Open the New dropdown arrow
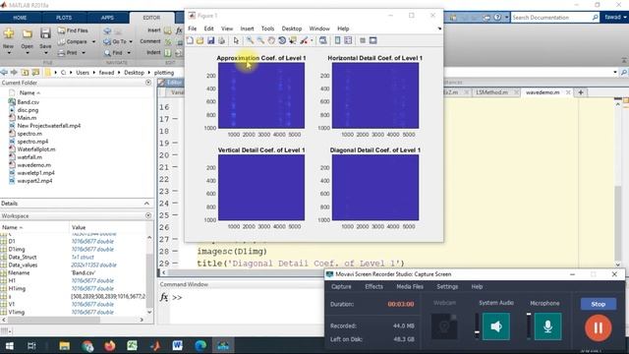629x354 pixels. point(9,53)
